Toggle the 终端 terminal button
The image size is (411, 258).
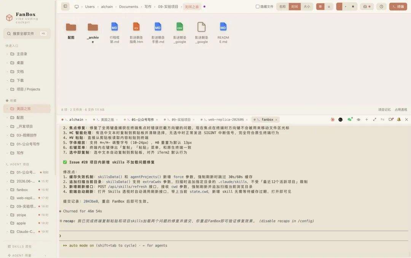[x=398, y=6]
